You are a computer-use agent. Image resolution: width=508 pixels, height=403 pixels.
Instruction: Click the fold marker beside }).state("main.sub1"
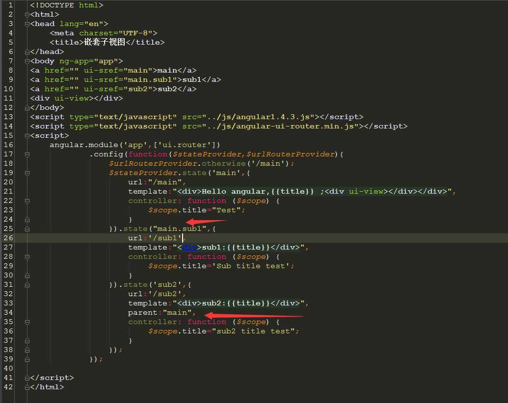(27, 229)
